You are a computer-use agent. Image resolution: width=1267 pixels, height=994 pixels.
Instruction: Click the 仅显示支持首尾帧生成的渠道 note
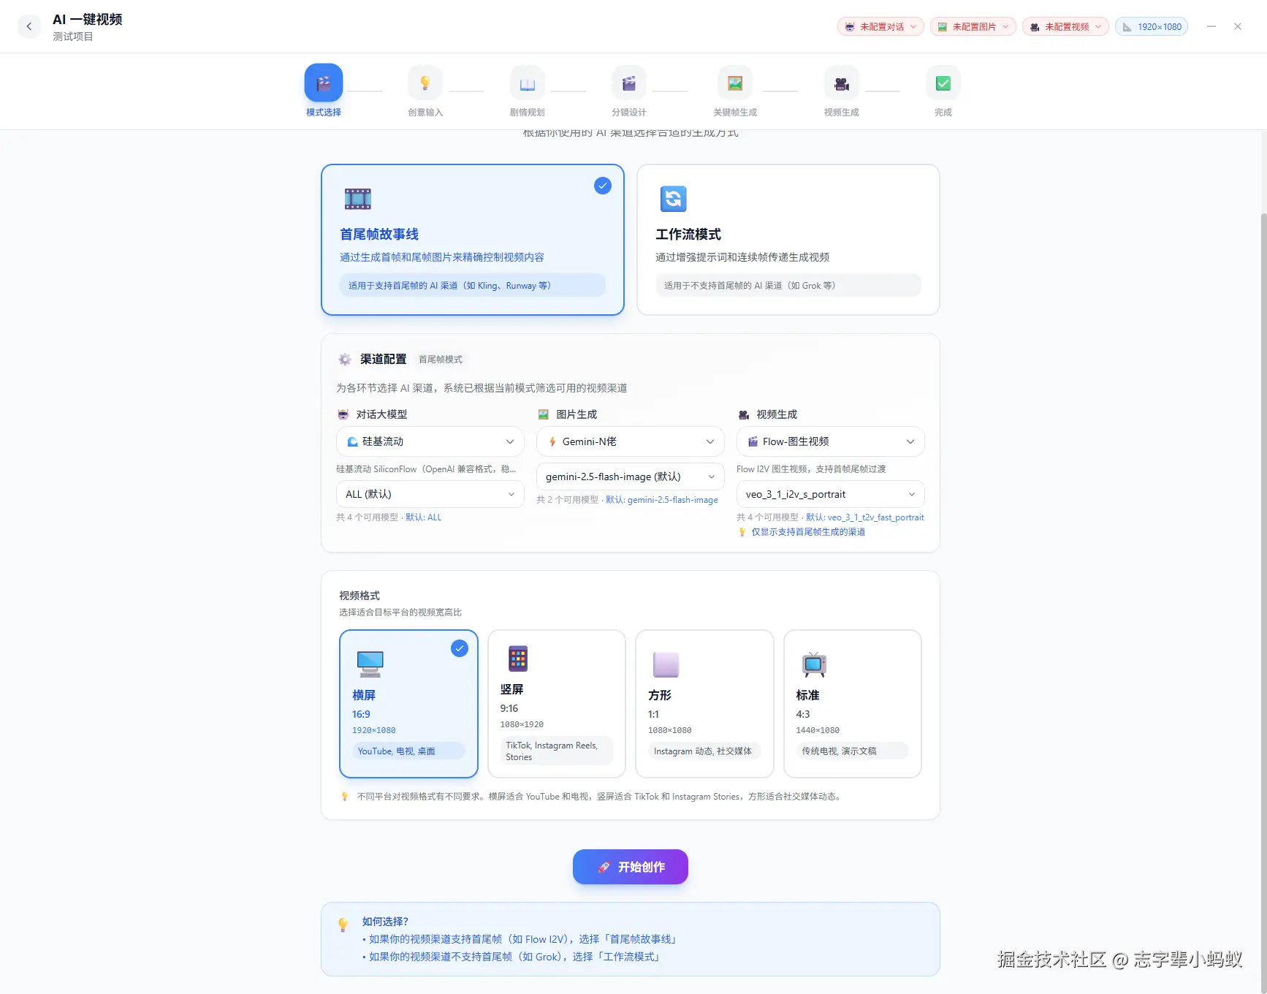click(x=808, y=532)
